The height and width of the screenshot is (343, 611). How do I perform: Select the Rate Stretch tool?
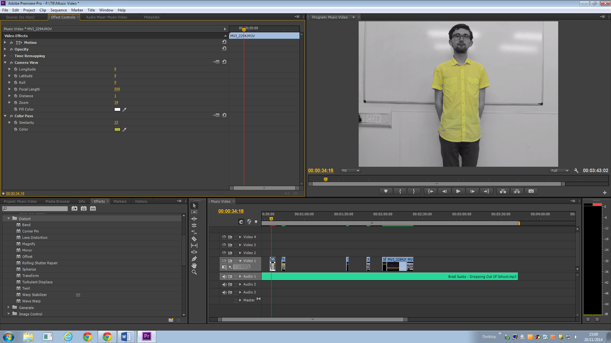tap(194, 232)
